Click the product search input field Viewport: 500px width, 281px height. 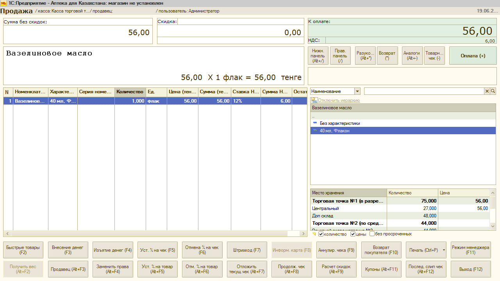[x=424, y=91]
